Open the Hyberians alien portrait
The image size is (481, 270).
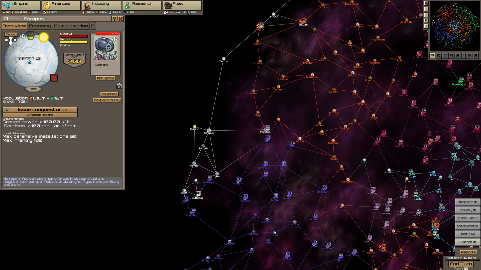(105, 48)
